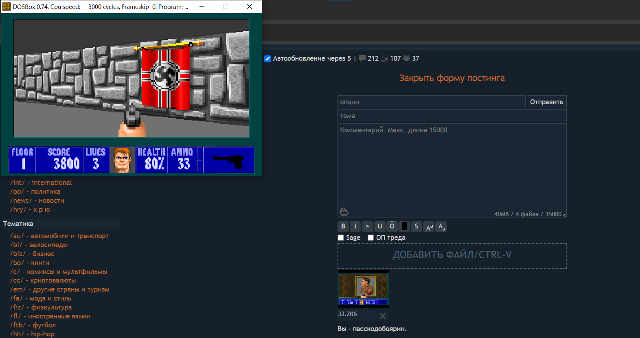Click the comment box corner grip handle
Image resolution: width=640 pixels, height=338 pixels.
pyautogui.click(x=564, y=215)
